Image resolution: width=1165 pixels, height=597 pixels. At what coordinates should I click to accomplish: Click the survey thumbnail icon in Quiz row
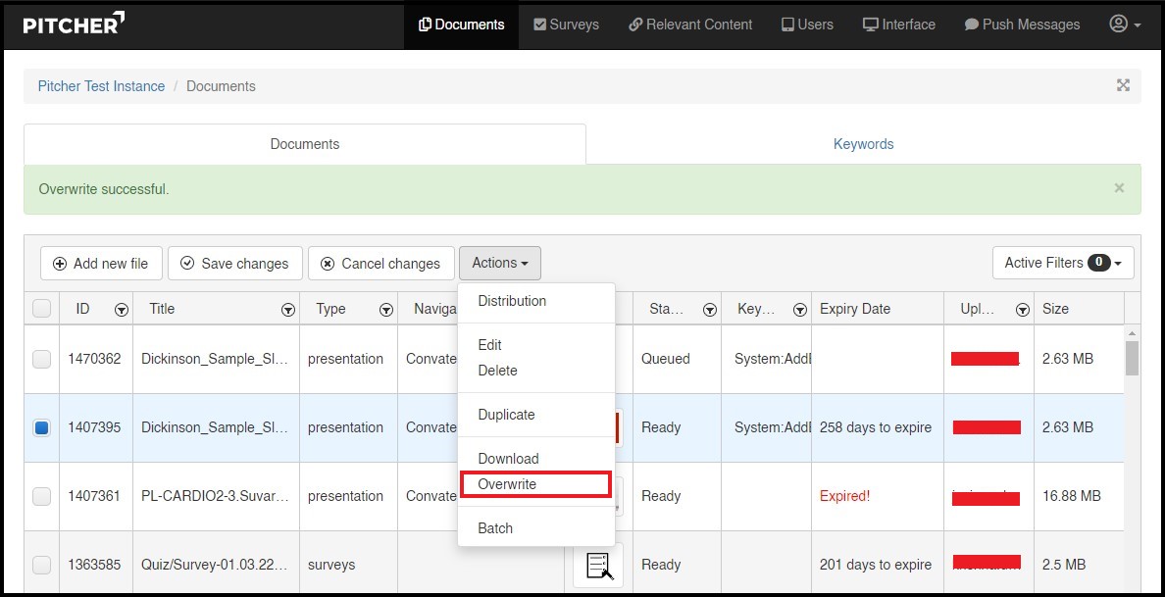tap(598, 565)
